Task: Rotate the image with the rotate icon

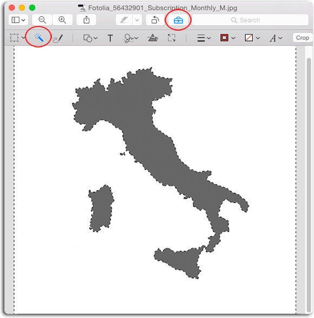Action: click(x=155, y=20)
